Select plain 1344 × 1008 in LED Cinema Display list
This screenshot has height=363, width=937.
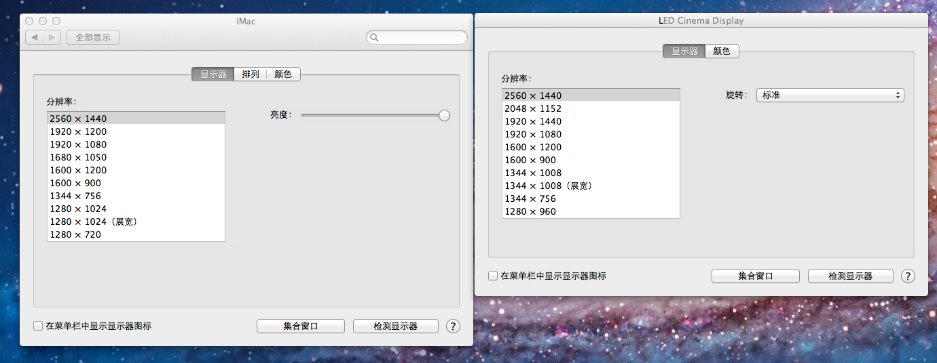click(x=591, y=173)
